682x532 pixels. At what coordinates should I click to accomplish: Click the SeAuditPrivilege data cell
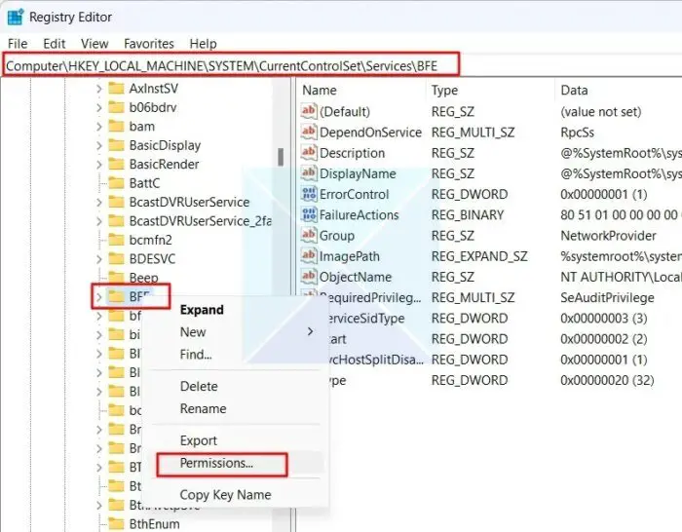click(607, 298)
